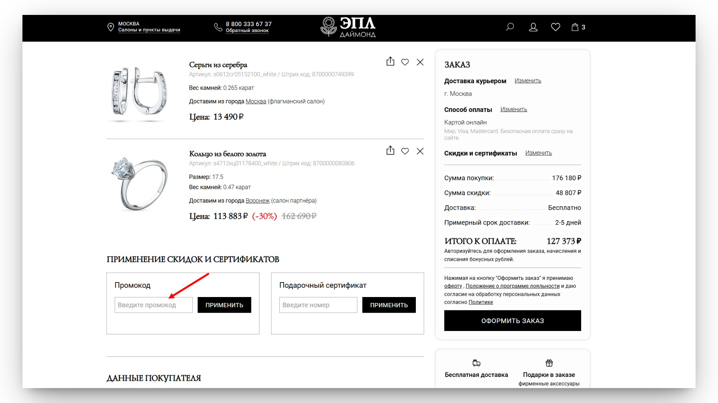The width and height of the screenshot is (718, 403).
Task: Open the search magnifier icon in header
Action: click(510, 27)
